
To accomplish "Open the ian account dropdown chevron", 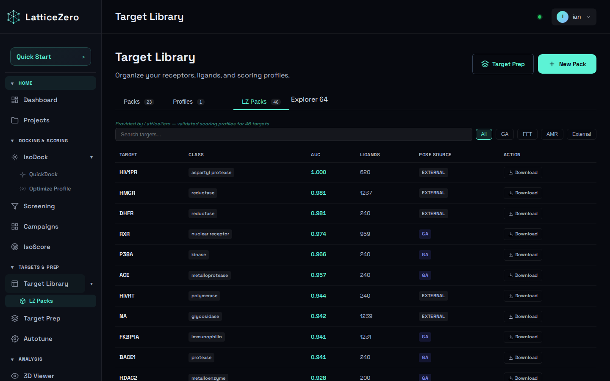I will (x=588, y=17).
